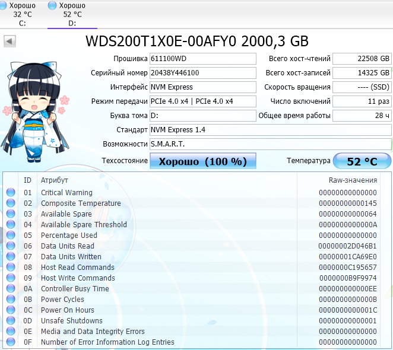Click the previous disk arrow button

[x=9, y=41]
